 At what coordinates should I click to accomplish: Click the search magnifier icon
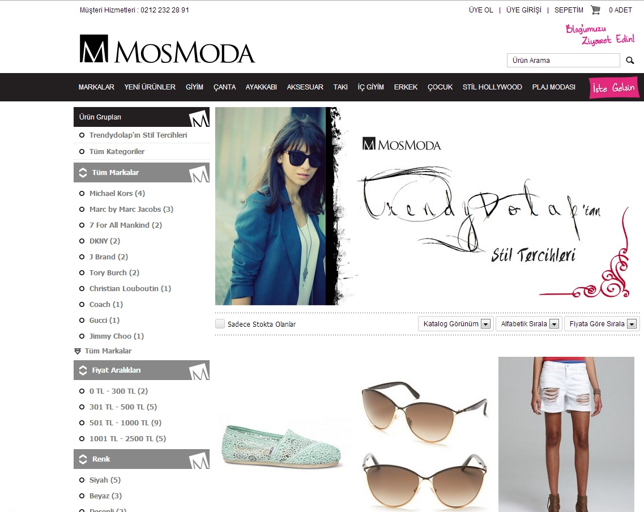630,61
